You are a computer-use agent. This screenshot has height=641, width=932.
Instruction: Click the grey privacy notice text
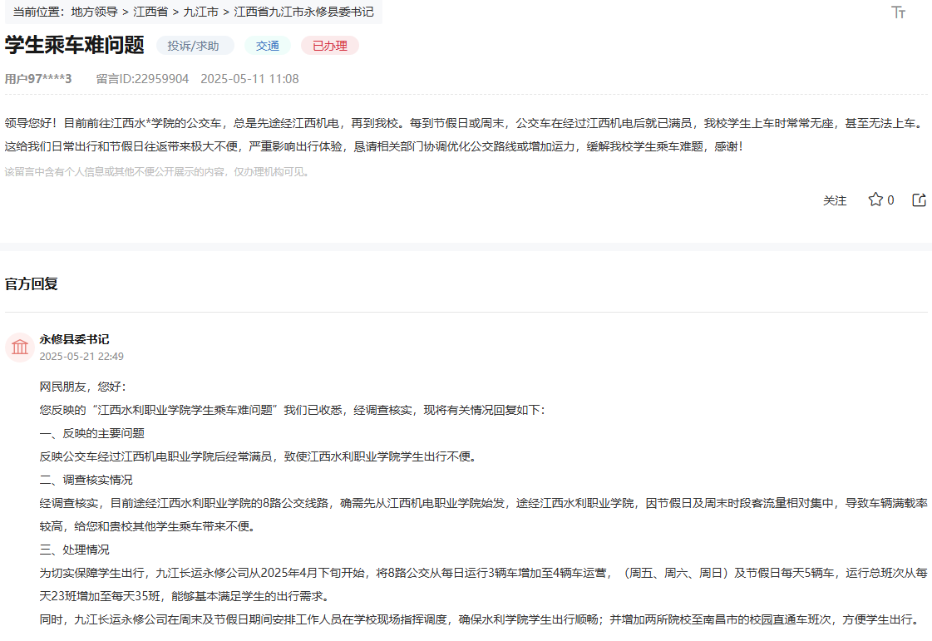tap(158, 172)
